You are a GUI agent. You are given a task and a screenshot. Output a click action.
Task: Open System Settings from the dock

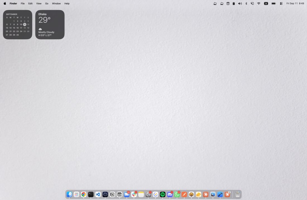(148, 194)
